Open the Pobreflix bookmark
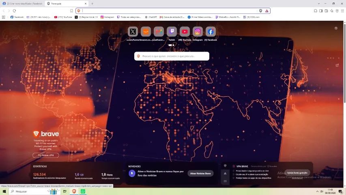Image resolution: width=346 pixels, height=195 pixels. [228, 17]
